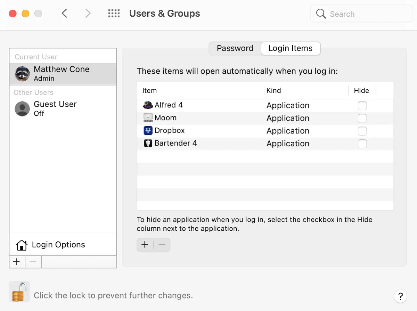
Task: Click the Moom application icon
Action: 148,118
